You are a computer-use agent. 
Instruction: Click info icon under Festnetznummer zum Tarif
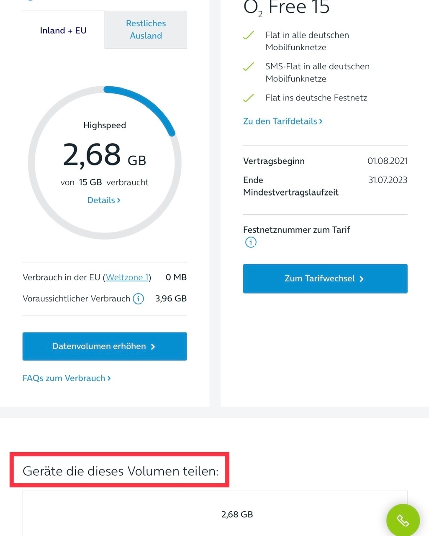[251, 242]
